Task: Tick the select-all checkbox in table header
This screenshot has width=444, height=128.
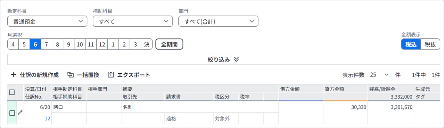Action: click(x=12, y=92)
